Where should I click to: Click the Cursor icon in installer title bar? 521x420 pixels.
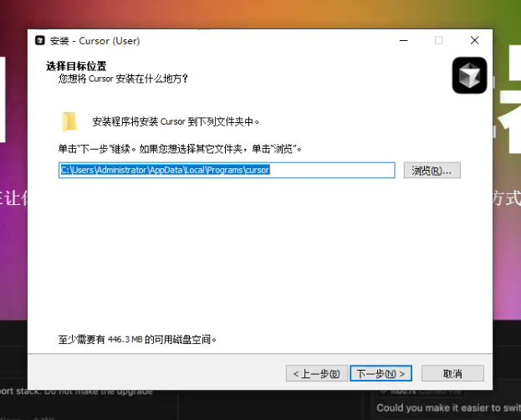(x=40, y=40)
